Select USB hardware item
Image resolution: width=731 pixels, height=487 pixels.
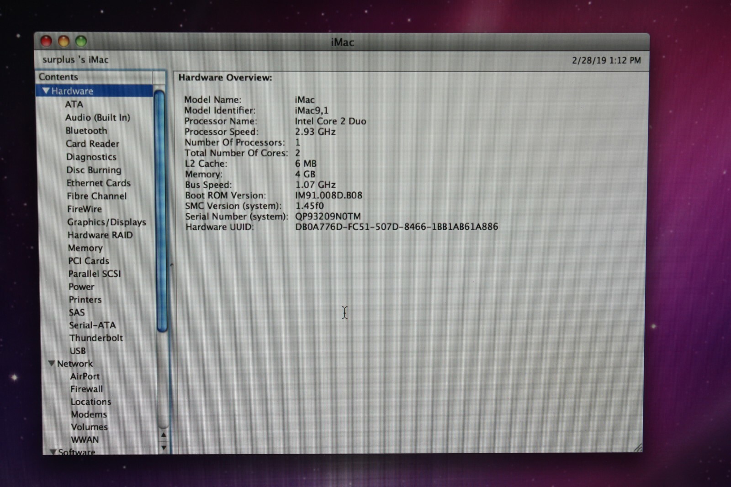(x=78, y=350)
